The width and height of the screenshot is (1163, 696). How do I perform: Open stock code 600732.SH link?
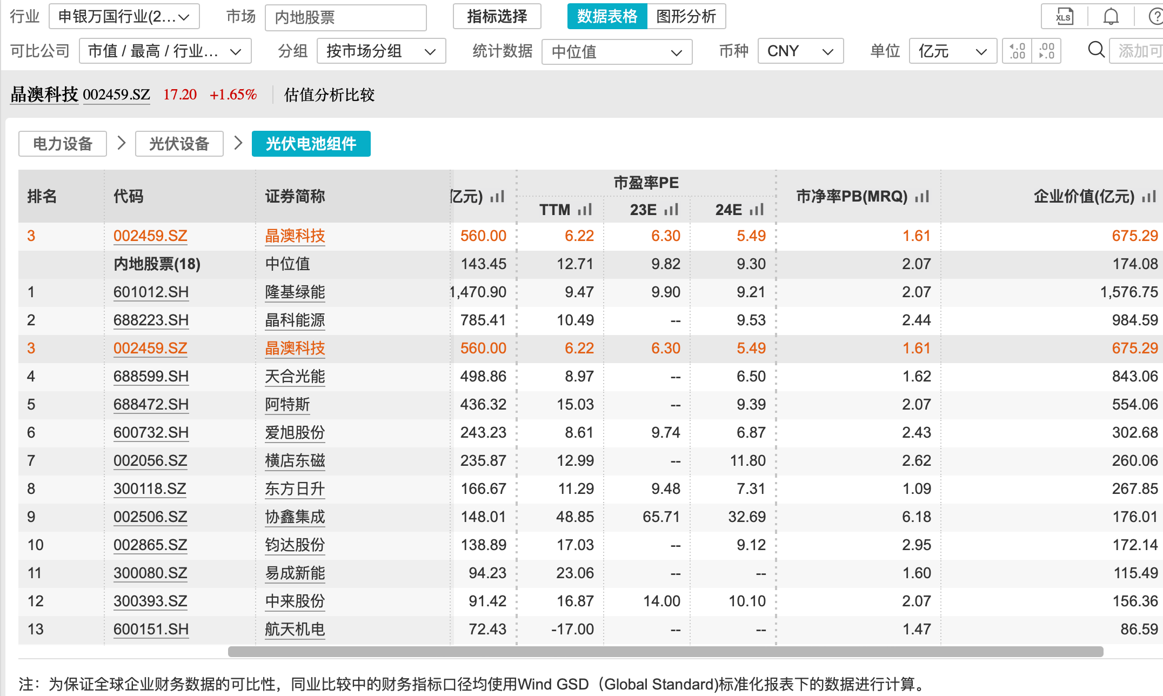coord(151,433)
